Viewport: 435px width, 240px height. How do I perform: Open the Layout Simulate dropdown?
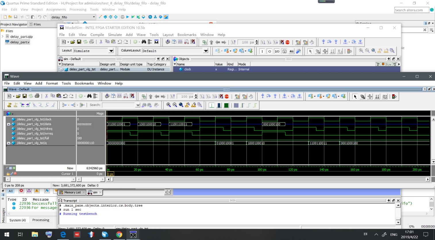(111, 51)
